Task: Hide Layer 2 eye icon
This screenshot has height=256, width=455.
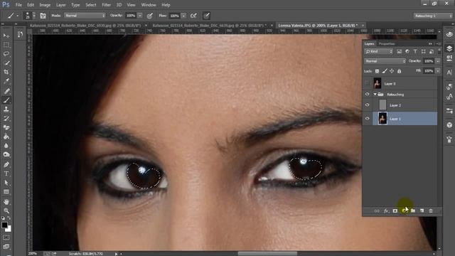Action: [x=367, y=105]
